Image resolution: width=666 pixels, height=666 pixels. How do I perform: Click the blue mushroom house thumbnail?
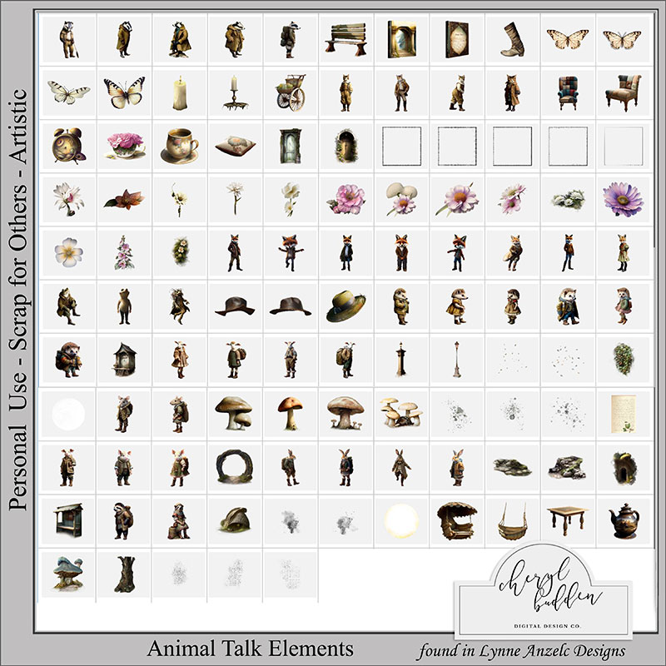point(67,573)
